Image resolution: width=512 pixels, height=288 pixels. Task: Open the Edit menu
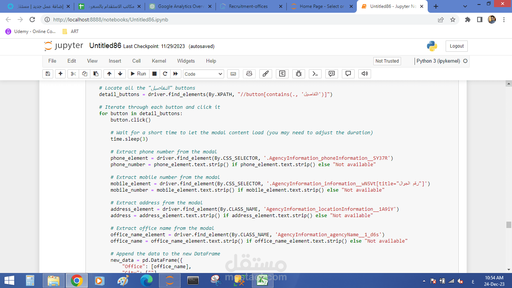(x=72, y=61)
